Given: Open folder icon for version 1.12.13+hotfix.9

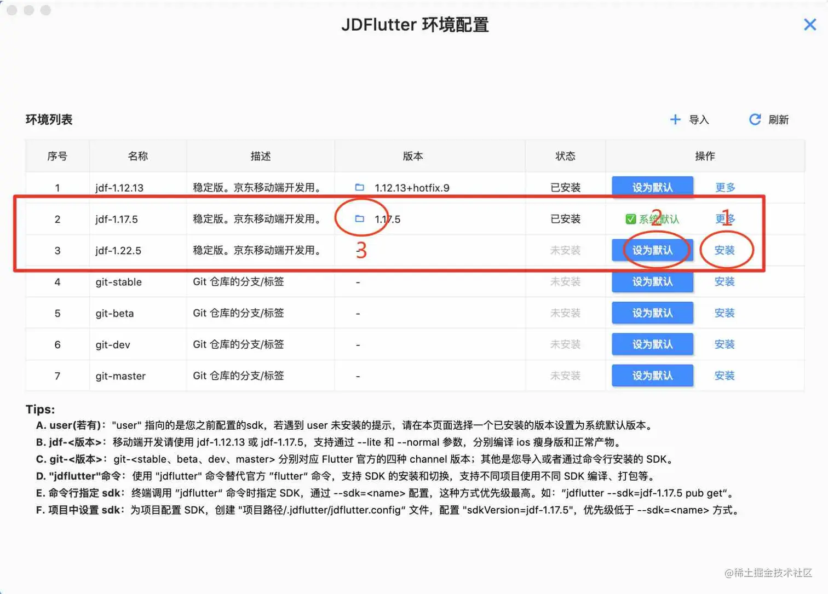Looking at the screenshot, I should click(360, 187).
